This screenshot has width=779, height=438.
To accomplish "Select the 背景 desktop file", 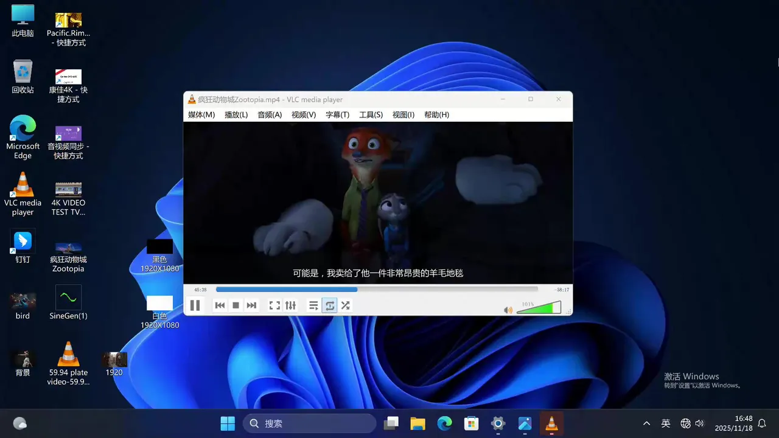I will [23, 363].
